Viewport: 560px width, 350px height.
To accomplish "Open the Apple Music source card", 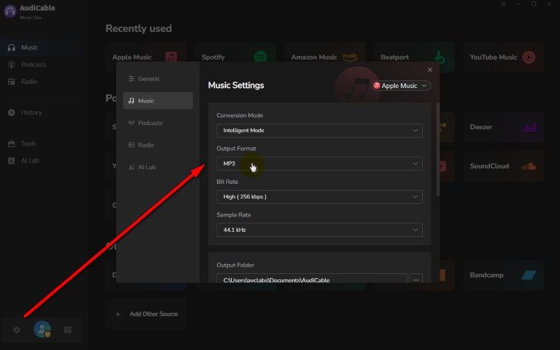I will pos(146,57).
